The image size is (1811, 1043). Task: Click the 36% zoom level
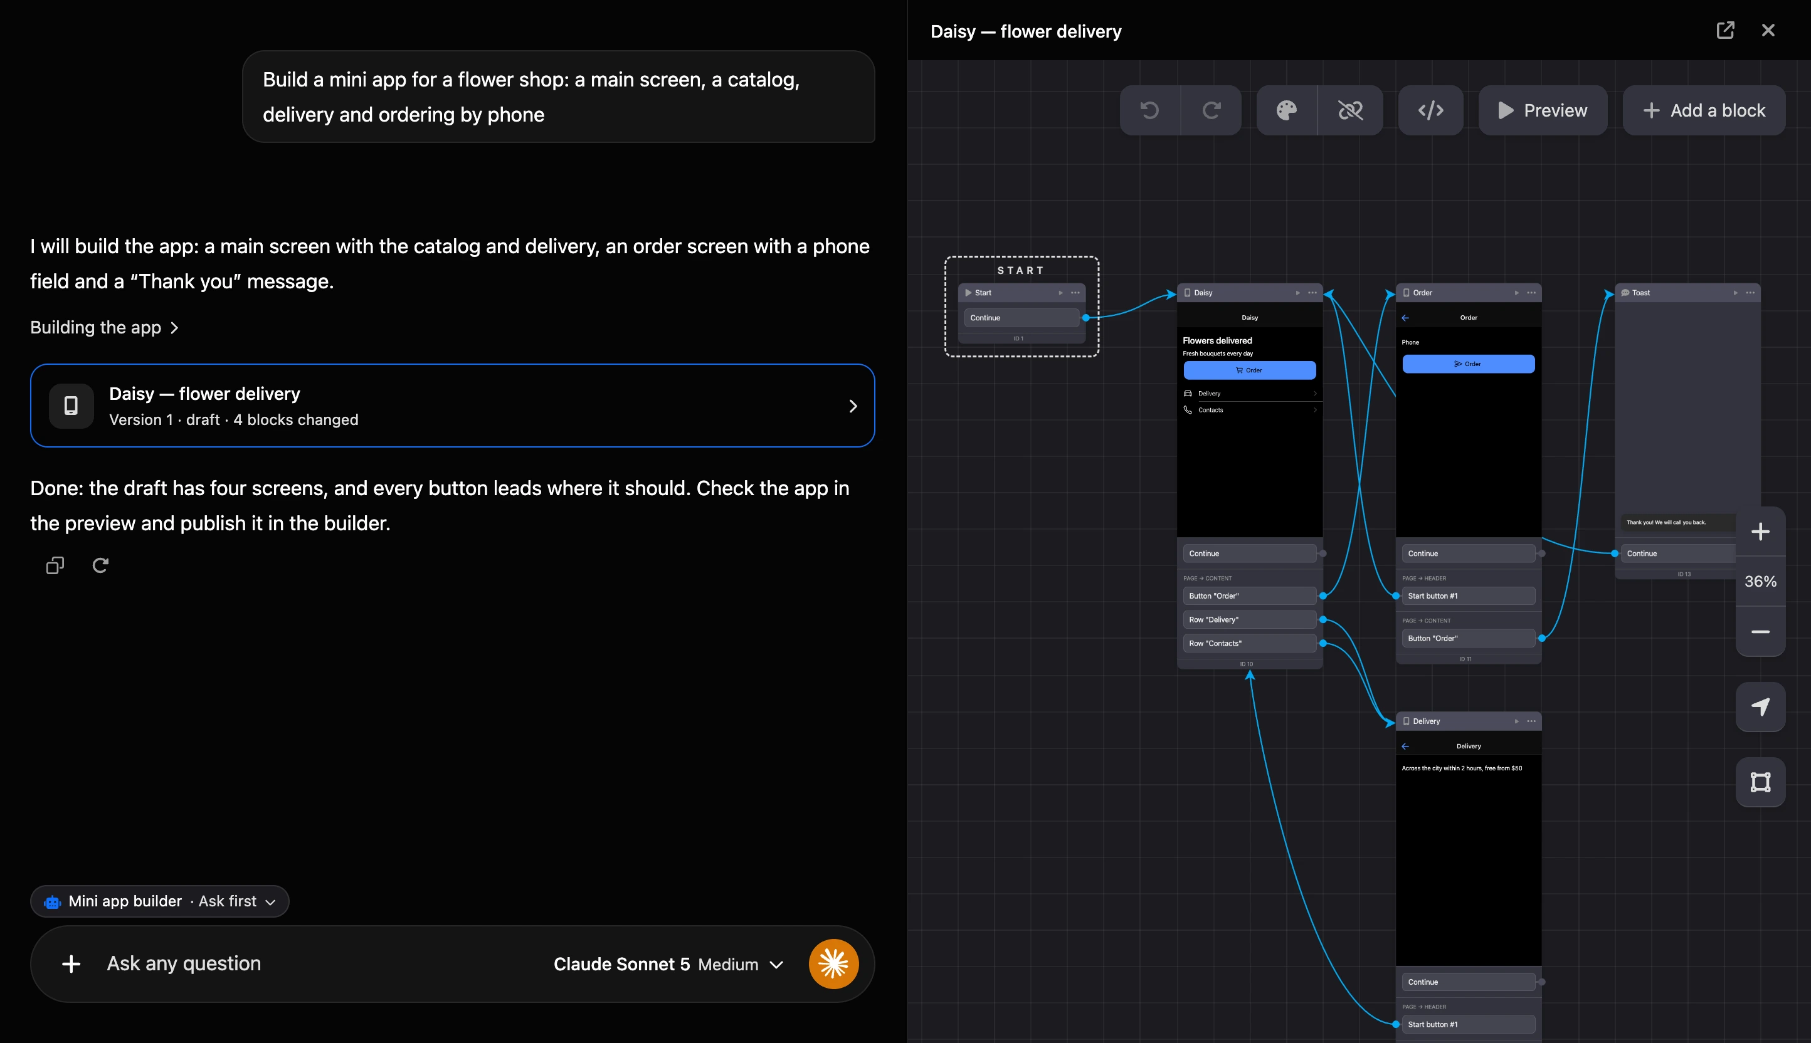(x=1760, y=582)
